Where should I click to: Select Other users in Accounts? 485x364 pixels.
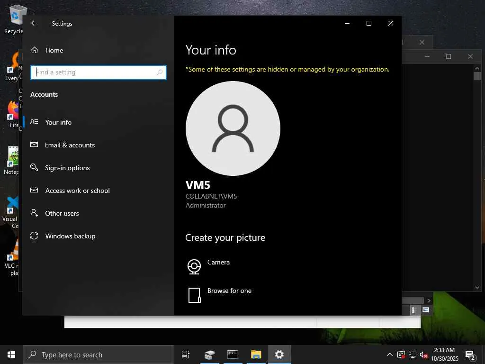(54, 213)
